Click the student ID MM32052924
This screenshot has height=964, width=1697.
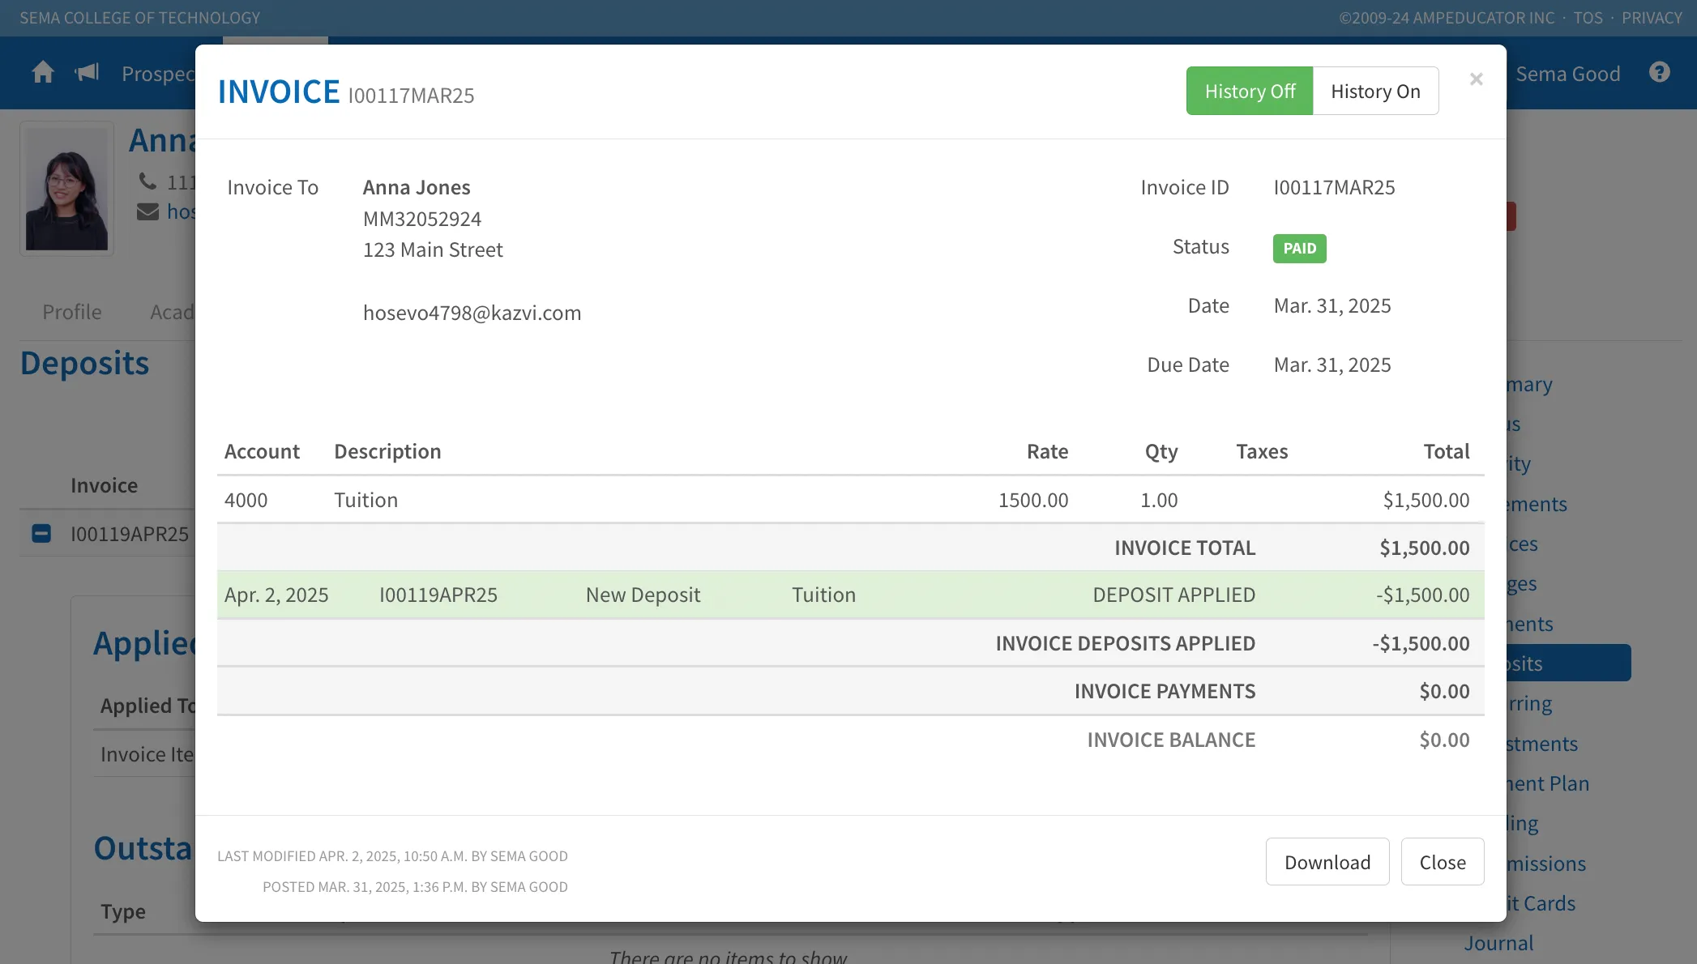click(x=421, y=219)
